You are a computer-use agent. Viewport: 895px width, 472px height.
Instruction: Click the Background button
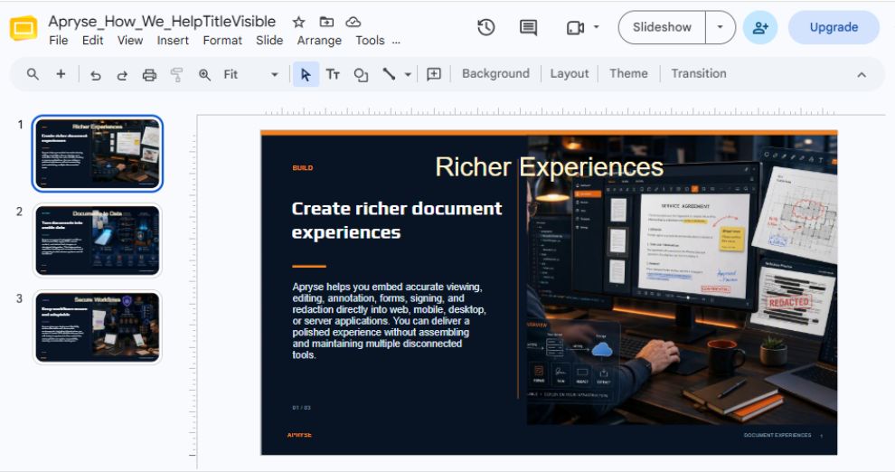[x=495, y=73]
